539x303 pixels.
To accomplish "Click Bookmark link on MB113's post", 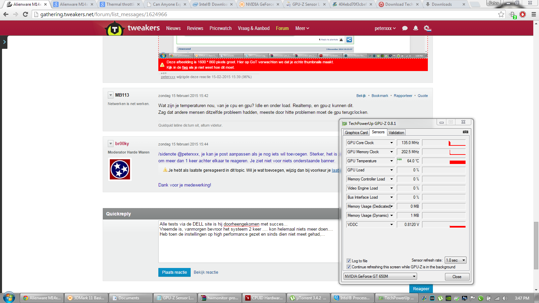I will pyautogui.click(x=380, y=96).
